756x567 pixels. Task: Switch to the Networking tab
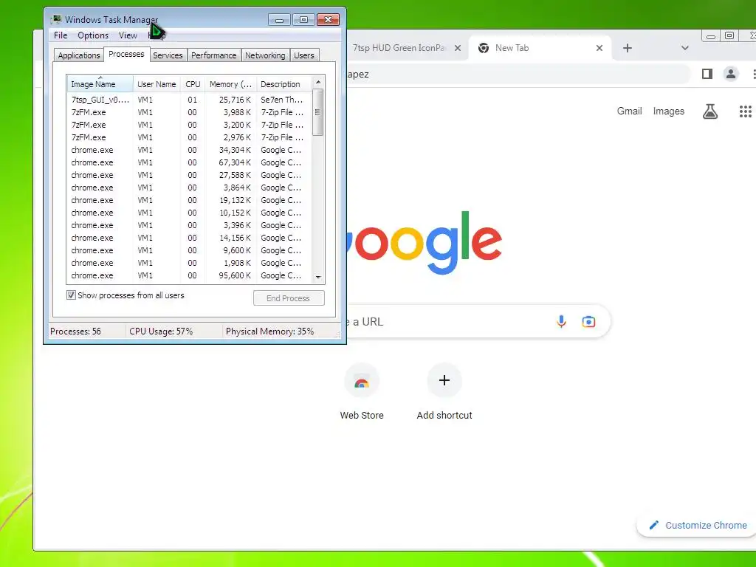coord(265,55)
